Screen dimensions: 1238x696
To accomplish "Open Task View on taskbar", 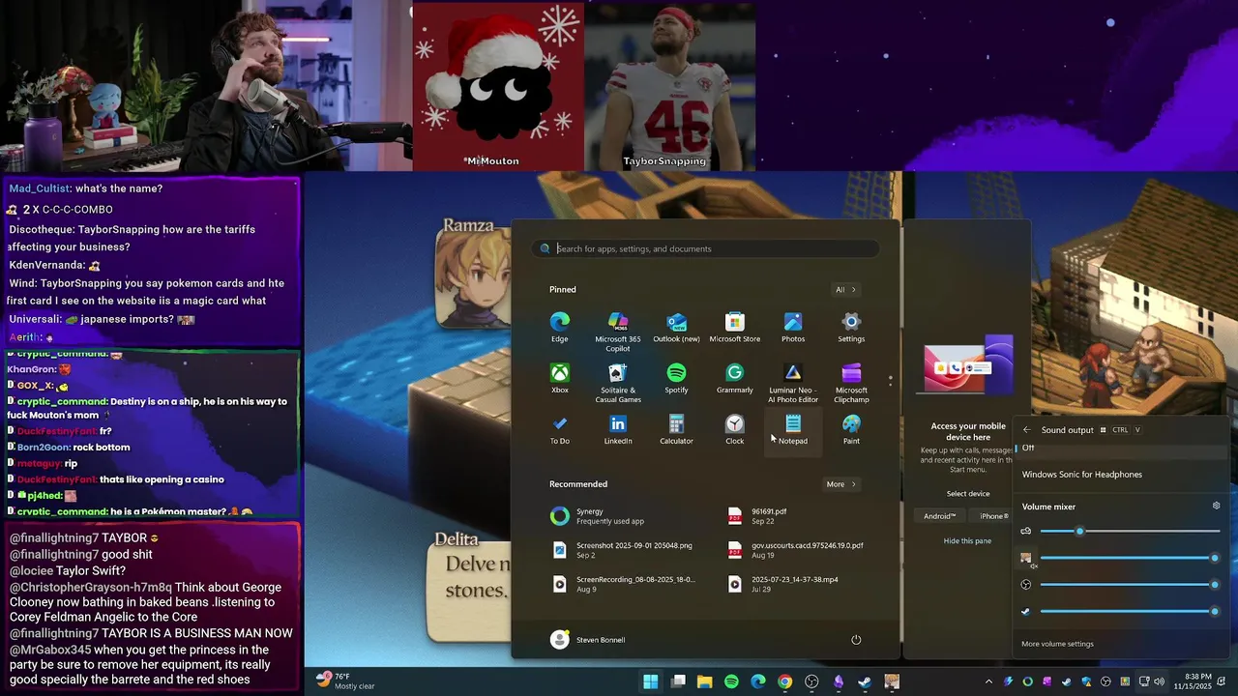I will [678, 681].
